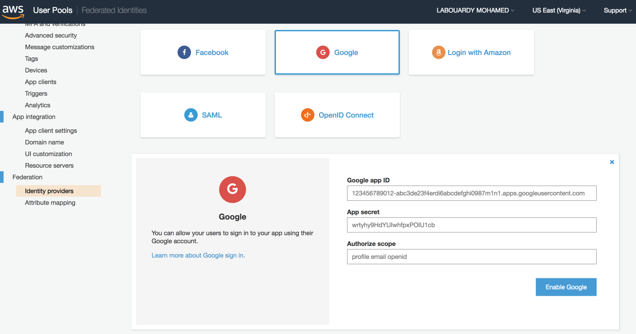Viewport: 636px width, 334px height.
Task: Close the Google provider panel with X
Action: [612, 162]
